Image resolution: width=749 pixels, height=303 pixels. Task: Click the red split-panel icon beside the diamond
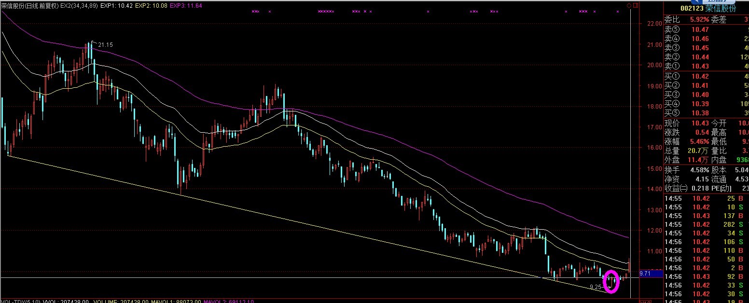point(636,5)
